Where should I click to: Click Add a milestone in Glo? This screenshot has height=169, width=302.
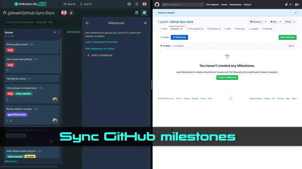(100, 55)
